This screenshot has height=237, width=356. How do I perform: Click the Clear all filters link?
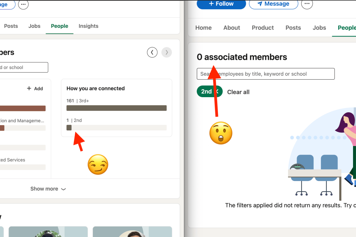pos(238,92)
